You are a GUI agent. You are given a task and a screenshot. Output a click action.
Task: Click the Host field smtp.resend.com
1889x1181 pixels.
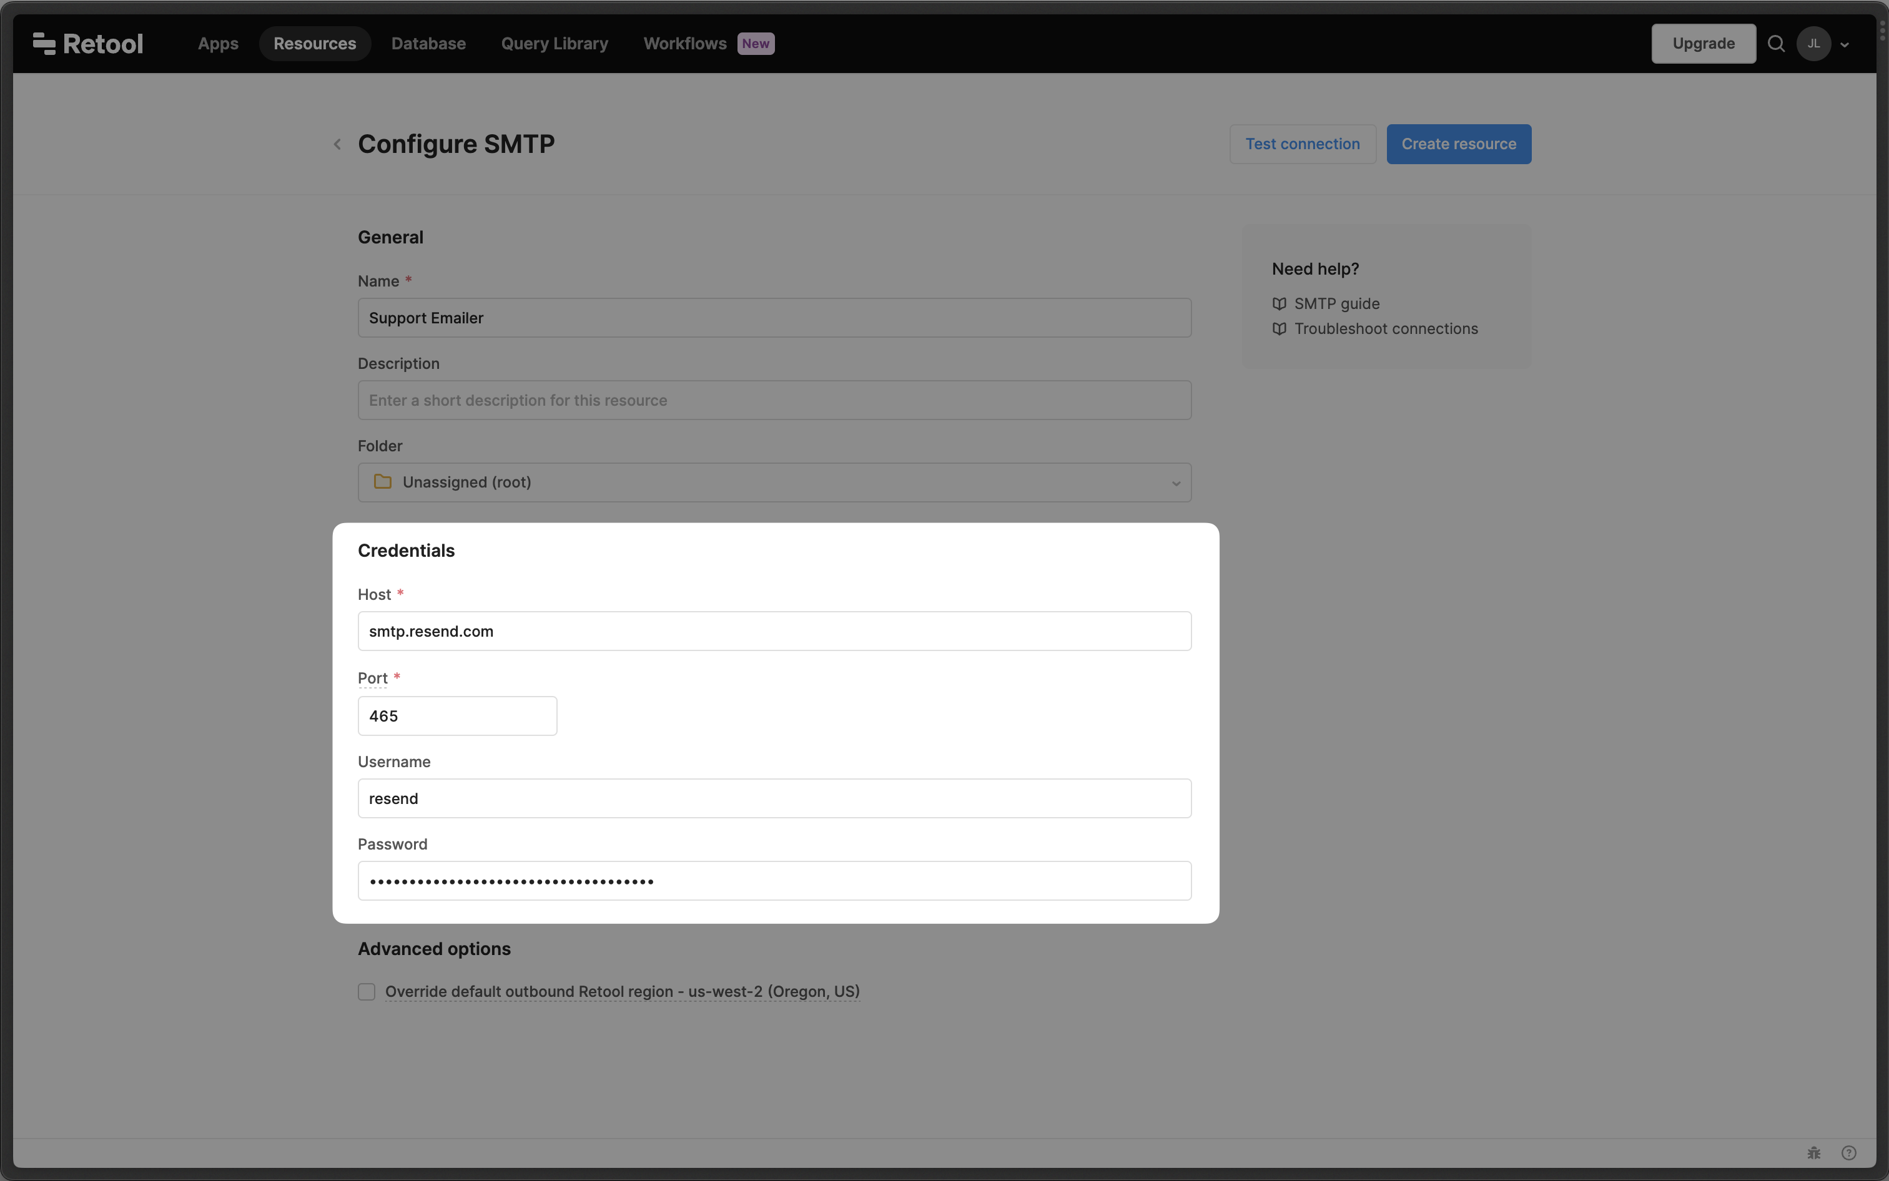coord(774,631)
